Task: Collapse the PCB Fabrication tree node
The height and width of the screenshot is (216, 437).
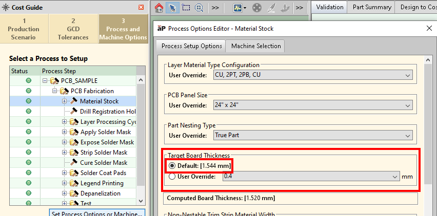Action: 54,91
